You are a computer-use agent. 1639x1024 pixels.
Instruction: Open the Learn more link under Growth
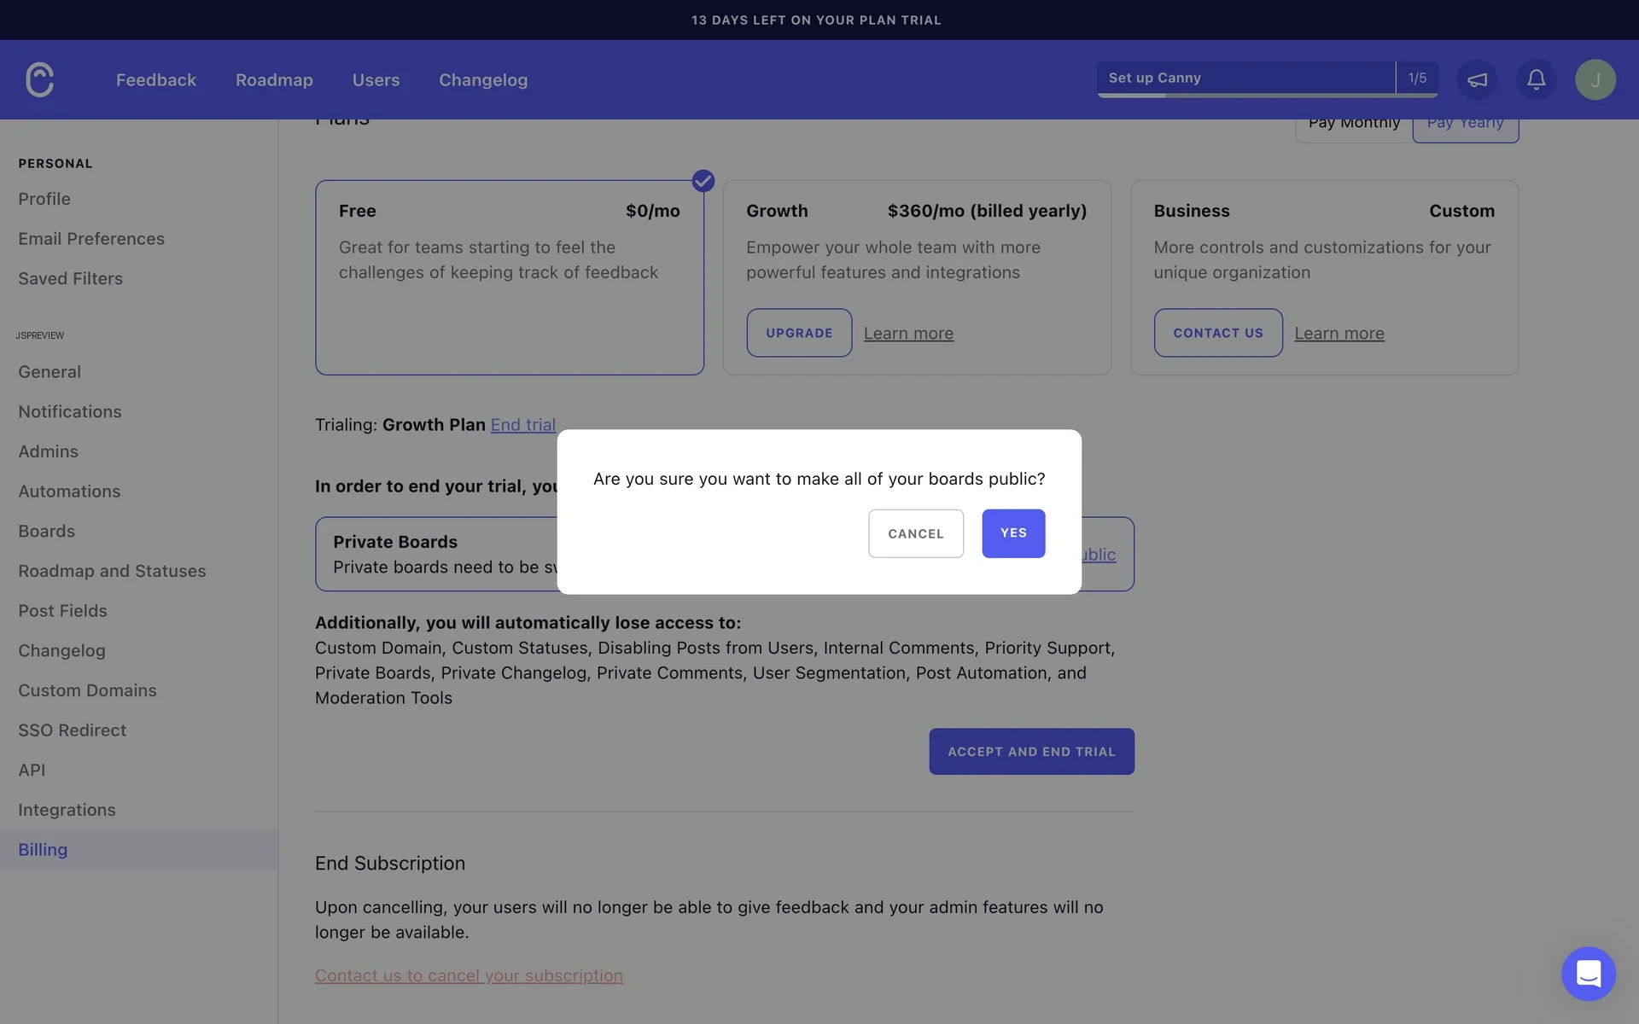coord(908,334)
